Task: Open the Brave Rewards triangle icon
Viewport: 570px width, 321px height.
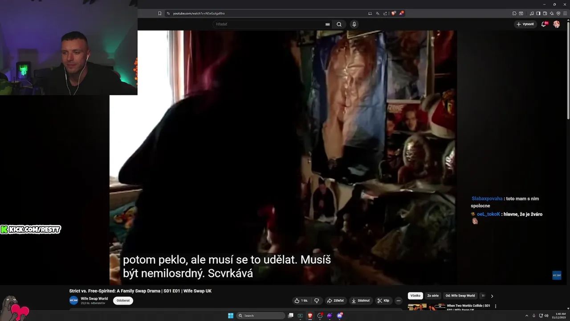Action: click(401, 13)
